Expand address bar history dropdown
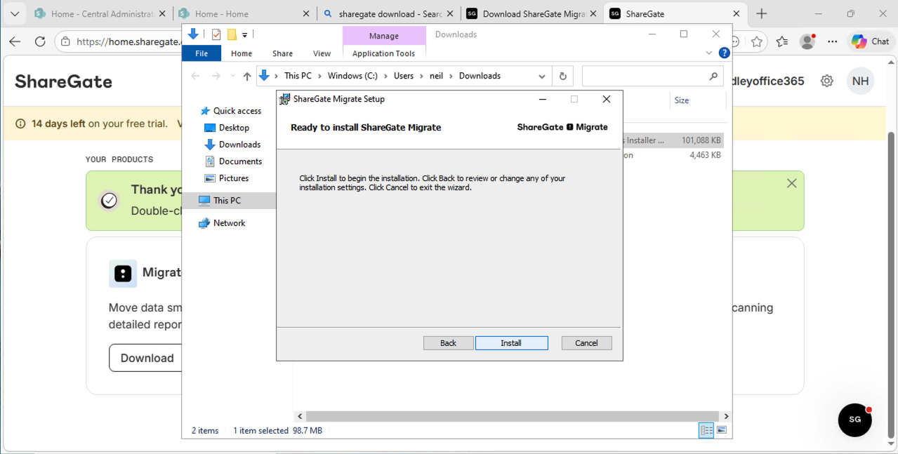Viewport: 898px width, 454px height. pyautogui.click(x=541, y=76)
